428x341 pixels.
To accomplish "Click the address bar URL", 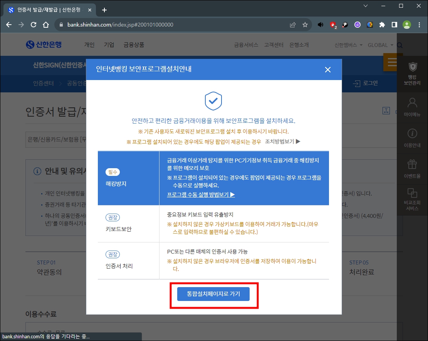I will [120, 25].
